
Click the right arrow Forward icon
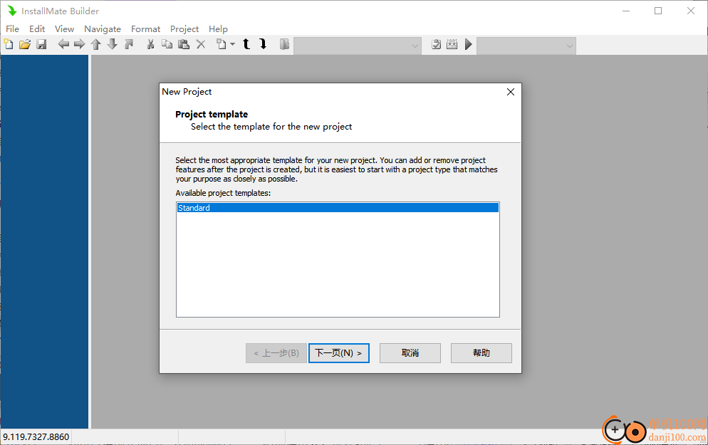pyautogui.click(x=80, y=44)
